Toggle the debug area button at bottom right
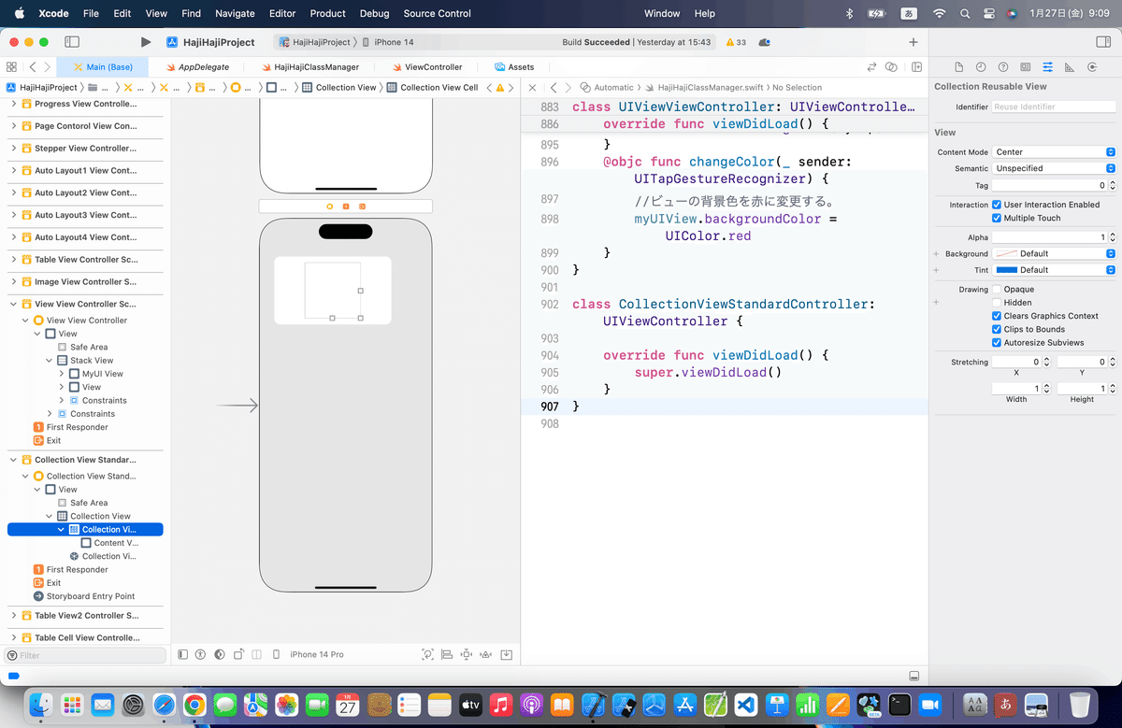This screenshot has width=1122, height=728. (913, 676)
